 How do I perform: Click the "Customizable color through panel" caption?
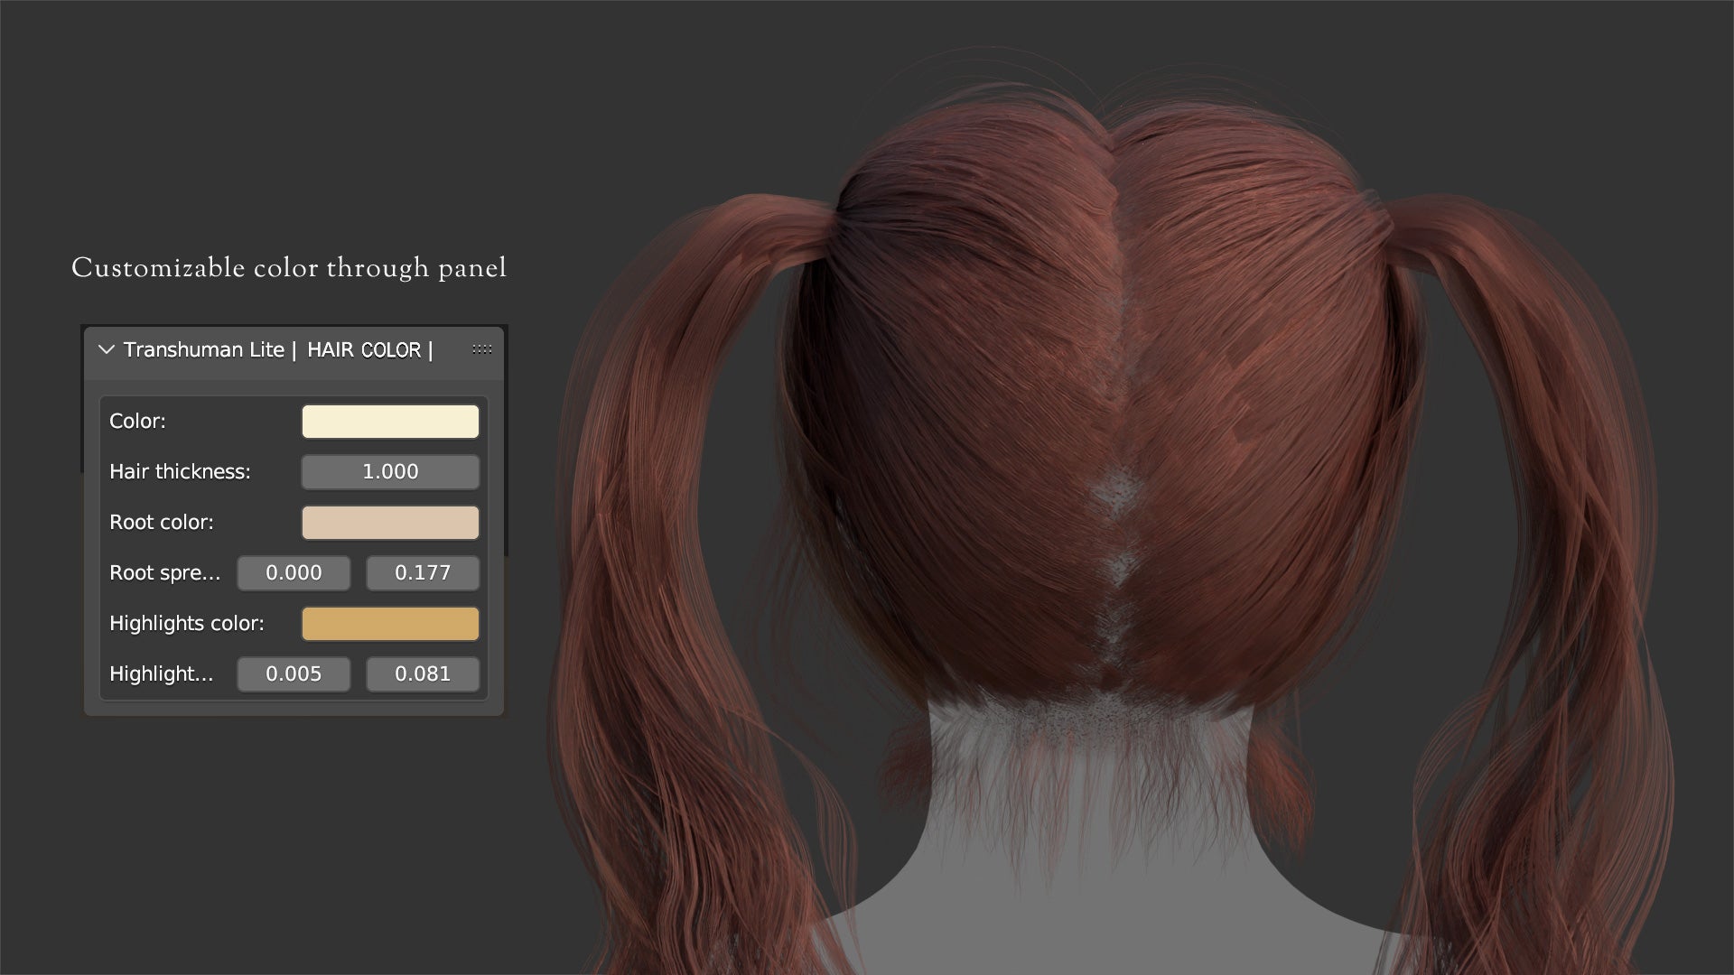pyautogui.click(x=289, y=268)
